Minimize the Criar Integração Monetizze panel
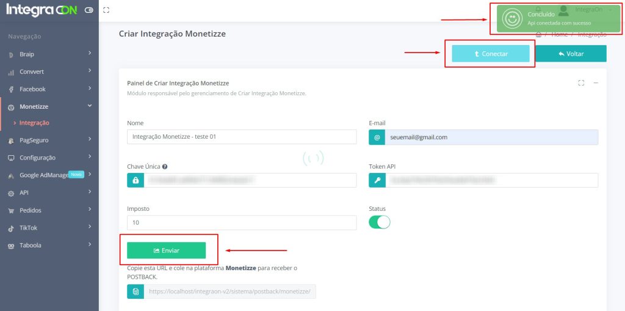Image resolution: width=625 pixels, height=311 pixels. pos(596,83)
